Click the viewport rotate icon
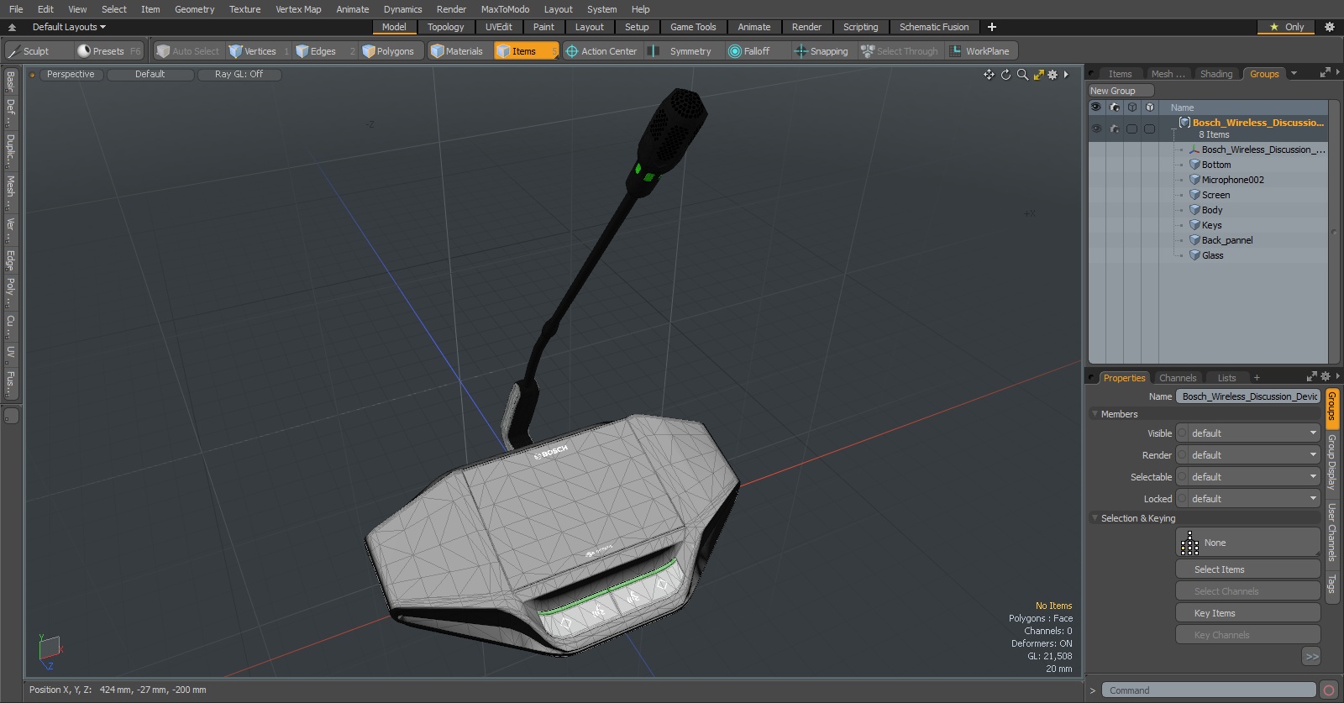The width and height of the screenshot is (1344, 703). pos(1005,75)
